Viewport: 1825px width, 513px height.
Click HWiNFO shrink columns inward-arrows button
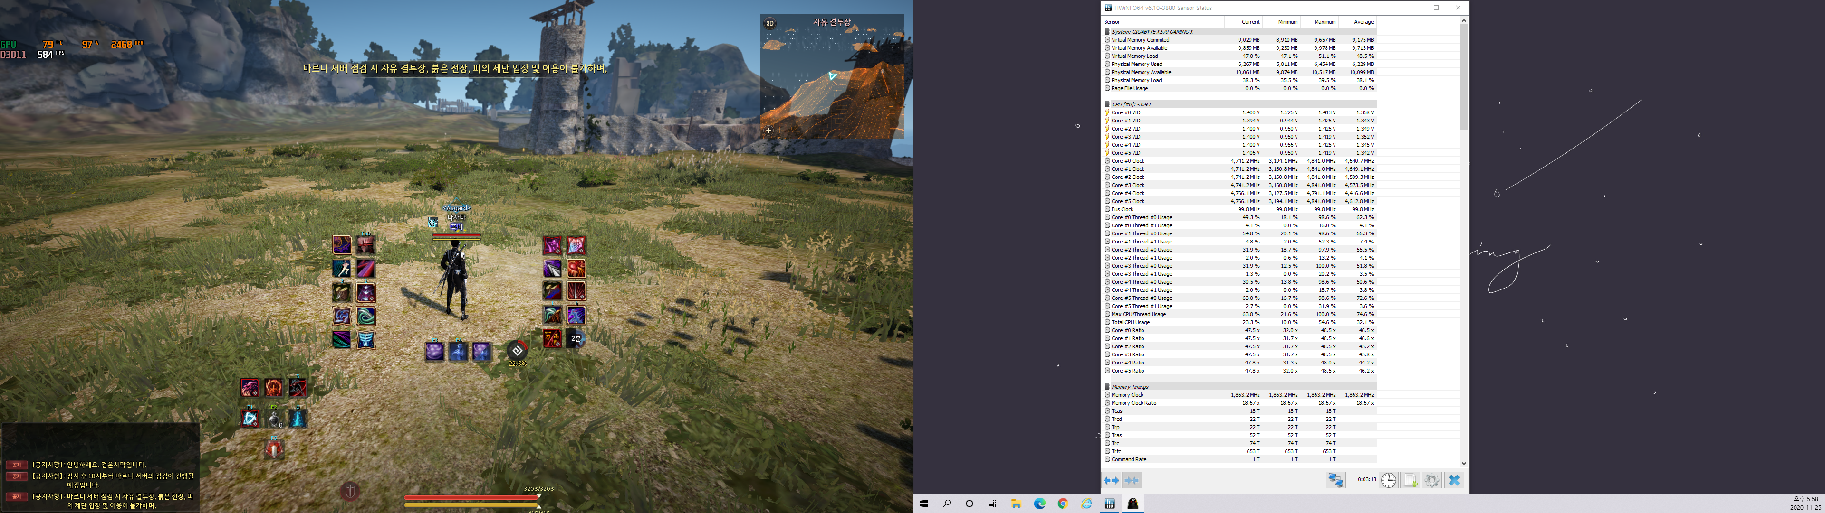(1132, 480)
